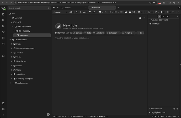Image resolution: width=181 pixels, height=118 pixels.
Task: Switch note type to Canvas
Action: (x=78, y=33)
